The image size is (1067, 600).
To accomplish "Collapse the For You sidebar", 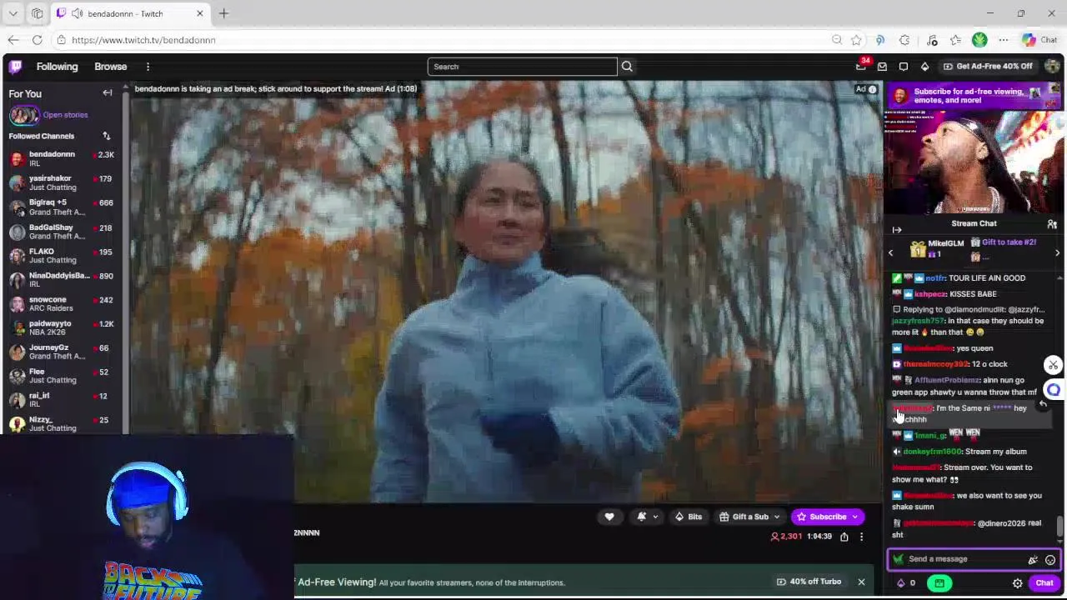I will (107, 93).
